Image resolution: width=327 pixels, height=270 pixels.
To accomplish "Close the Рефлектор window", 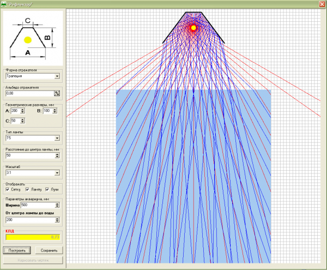I will coord(322,4).
